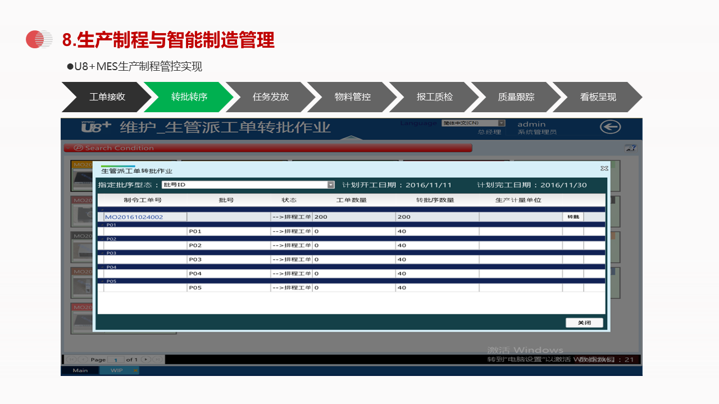Expand the red Search Condition bar
This screenshot has height=404, width=719.
click(x=267, y=148)
